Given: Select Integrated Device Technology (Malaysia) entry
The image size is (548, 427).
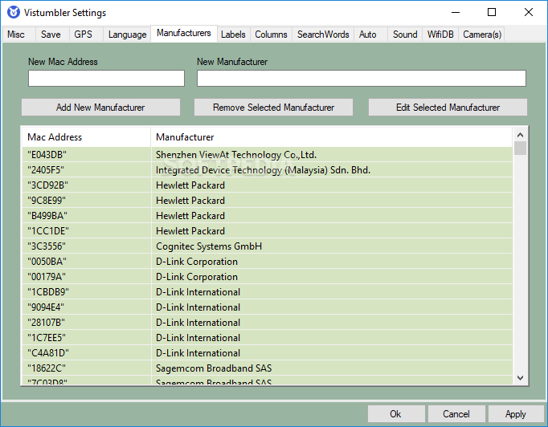Looking at the screenshot, I should coord(263,170).
